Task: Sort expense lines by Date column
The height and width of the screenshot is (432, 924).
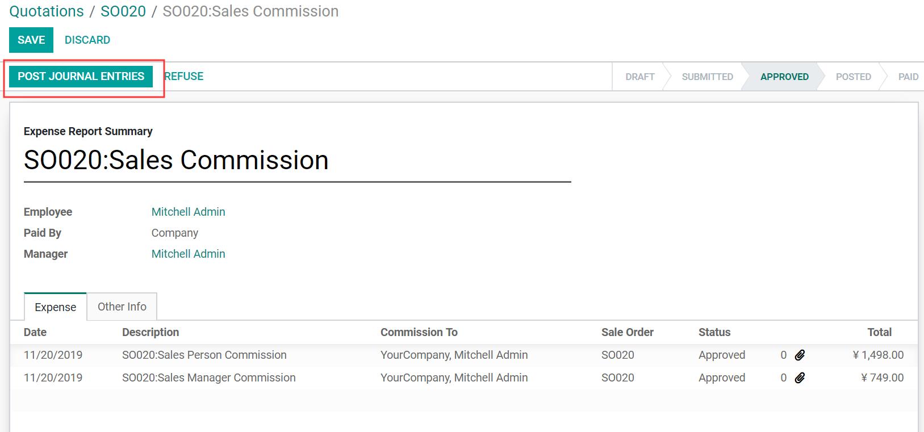Action: 35,332
